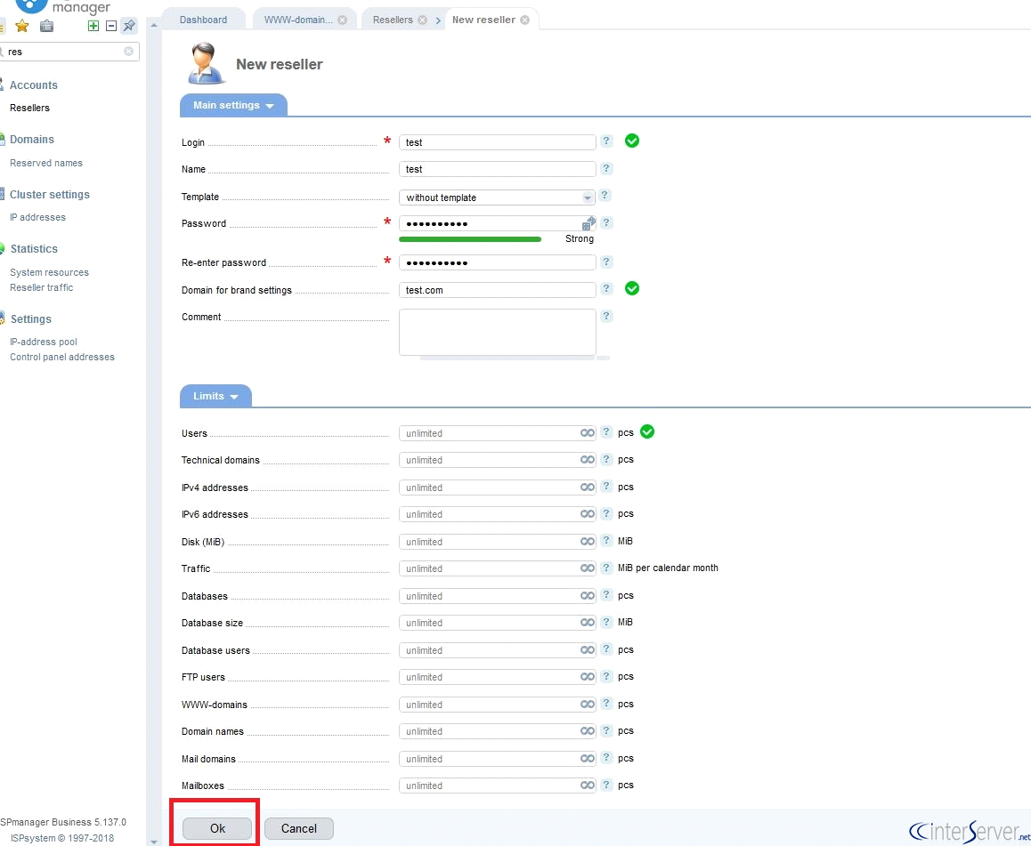Click the Cancel button

point(298,828)
